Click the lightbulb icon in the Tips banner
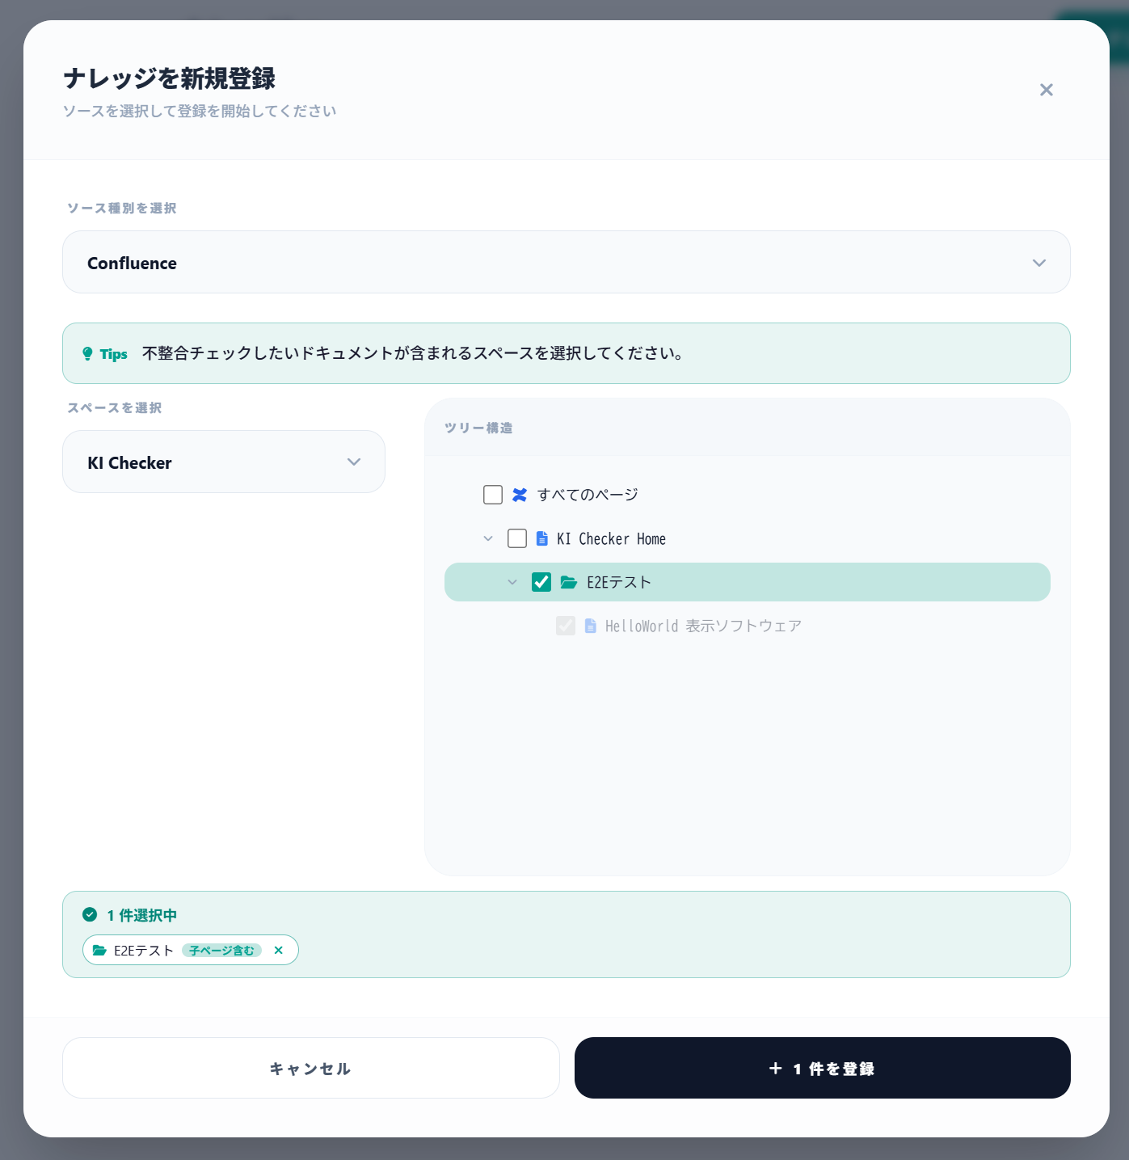 (x=87, y=353)
